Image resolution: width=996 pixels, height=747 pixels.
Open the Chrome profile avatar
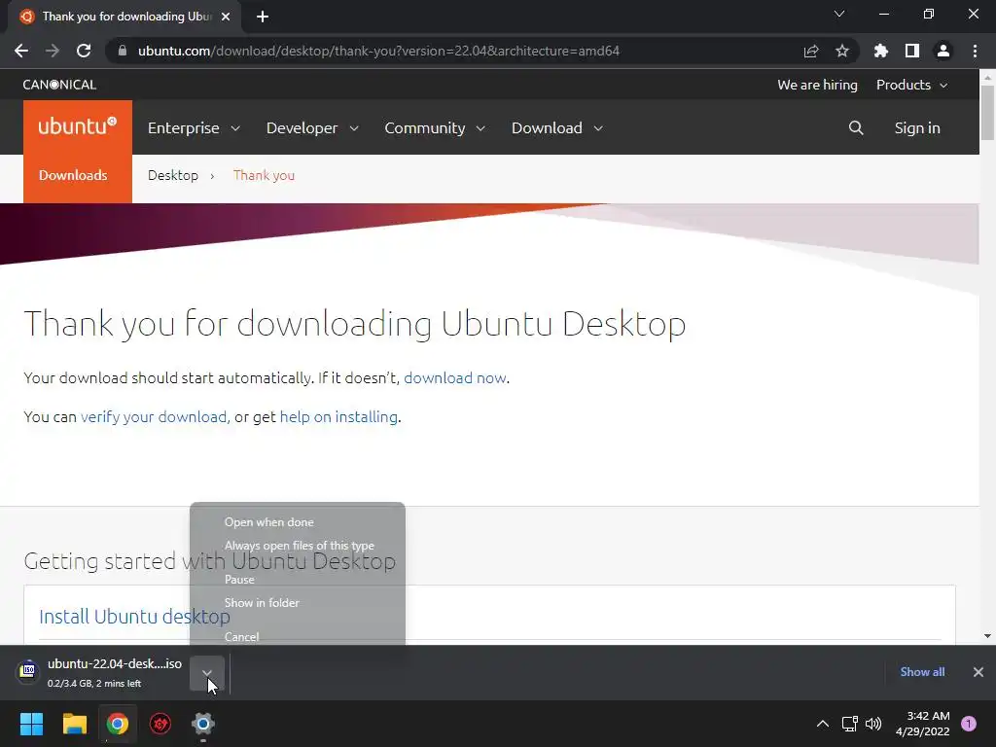click(943, 51)
